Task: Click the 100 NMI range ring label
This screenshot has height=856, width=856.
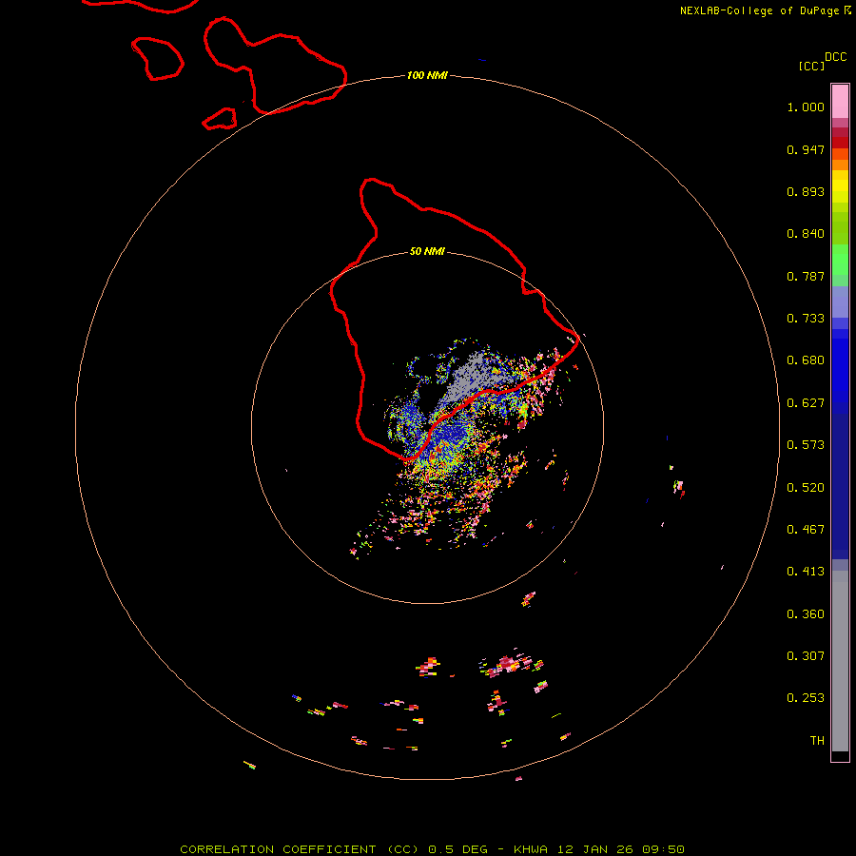Action: pyautogui.click(x=427, y=75)
